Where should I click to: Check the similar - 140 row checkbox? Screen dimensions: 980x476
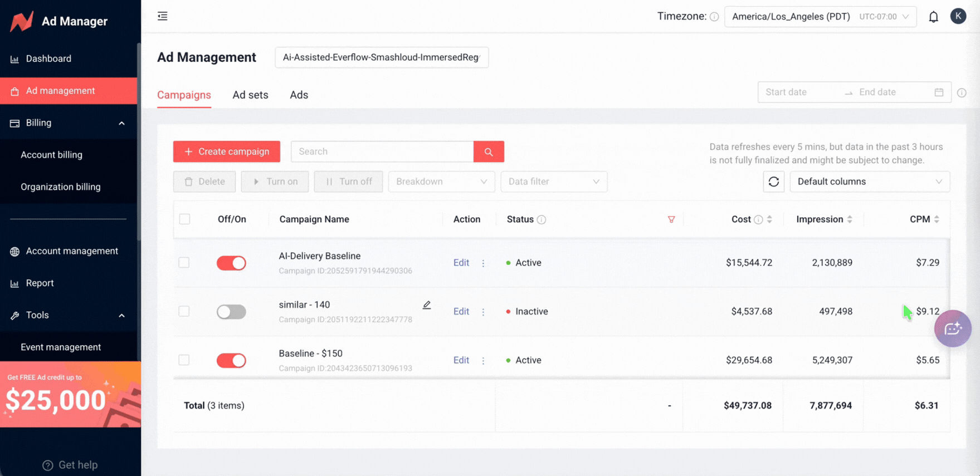coord(184,311)
